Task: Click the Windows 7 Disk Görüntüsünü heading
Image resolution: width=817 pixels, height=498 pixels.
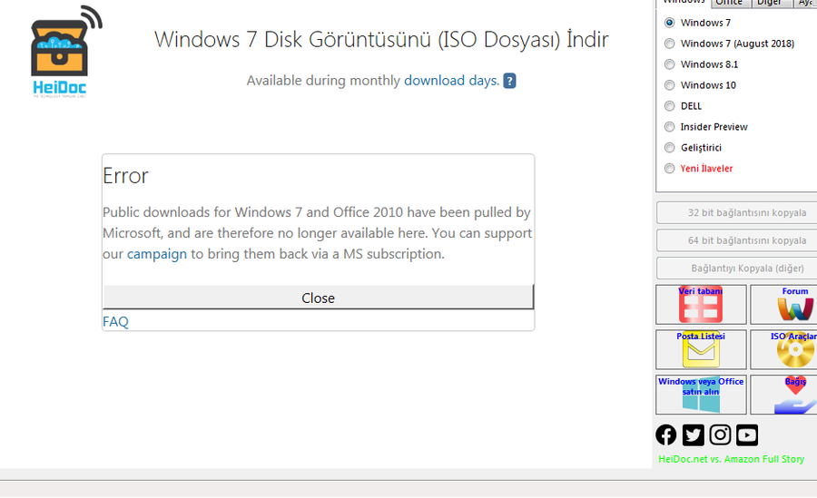Action: tap(381, 40)
